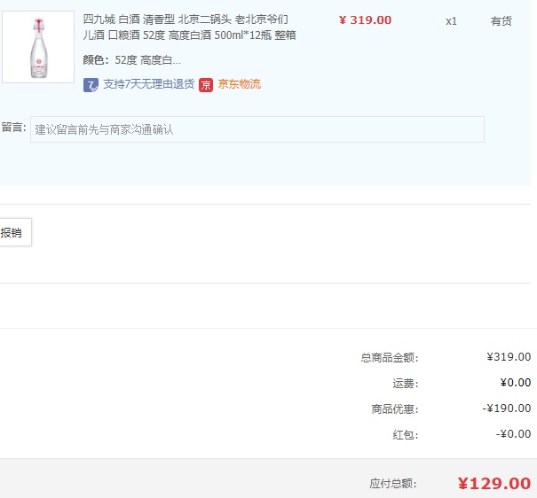Open the product title 四九城 白酒 清香型
The height and width of the screenshot is (498, 537).
pos(189,27)
